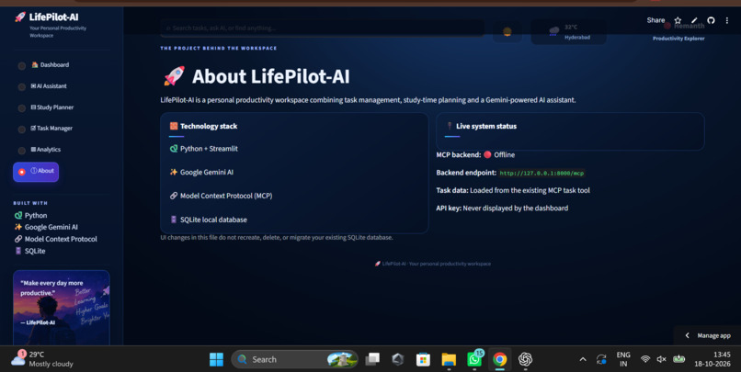Select the Dashboard radio option

point(22,65)
